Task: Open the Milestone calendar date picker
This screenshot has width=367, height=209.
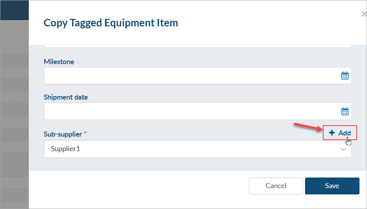Action: 345,76
